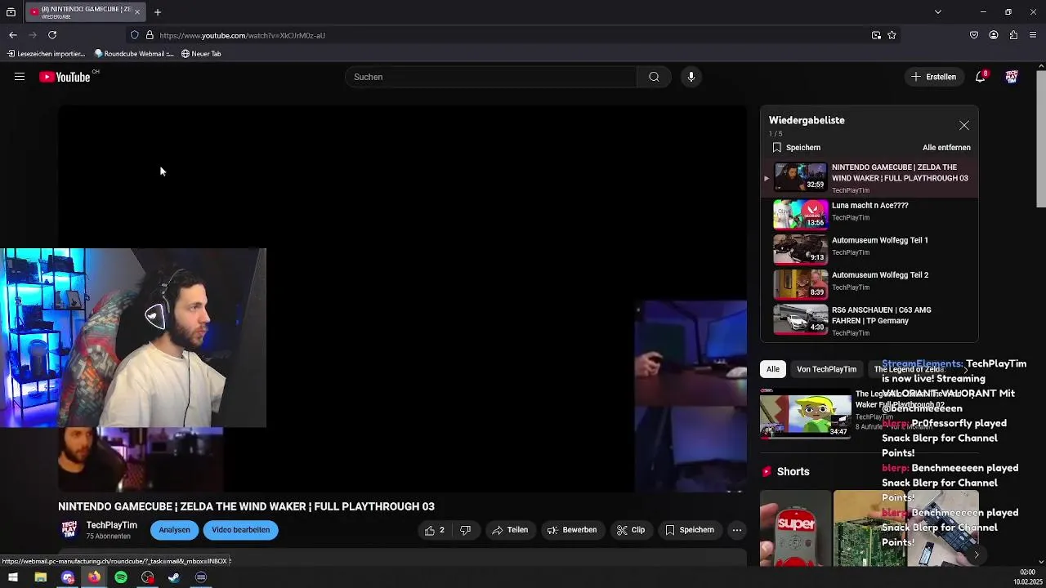This screenshot has height=588, width=1046.
Task: Like the video with thumbs up
Action: [x=434, y=530]
